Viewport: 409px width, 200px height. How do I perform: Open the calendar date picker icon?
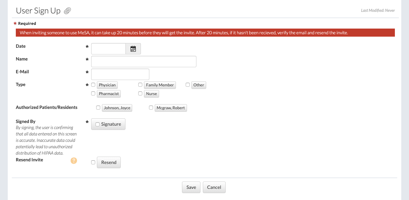(133, 49)
